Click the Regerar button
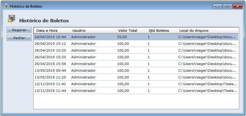This screenshot has width=246, height=116. tap(19, 30)
